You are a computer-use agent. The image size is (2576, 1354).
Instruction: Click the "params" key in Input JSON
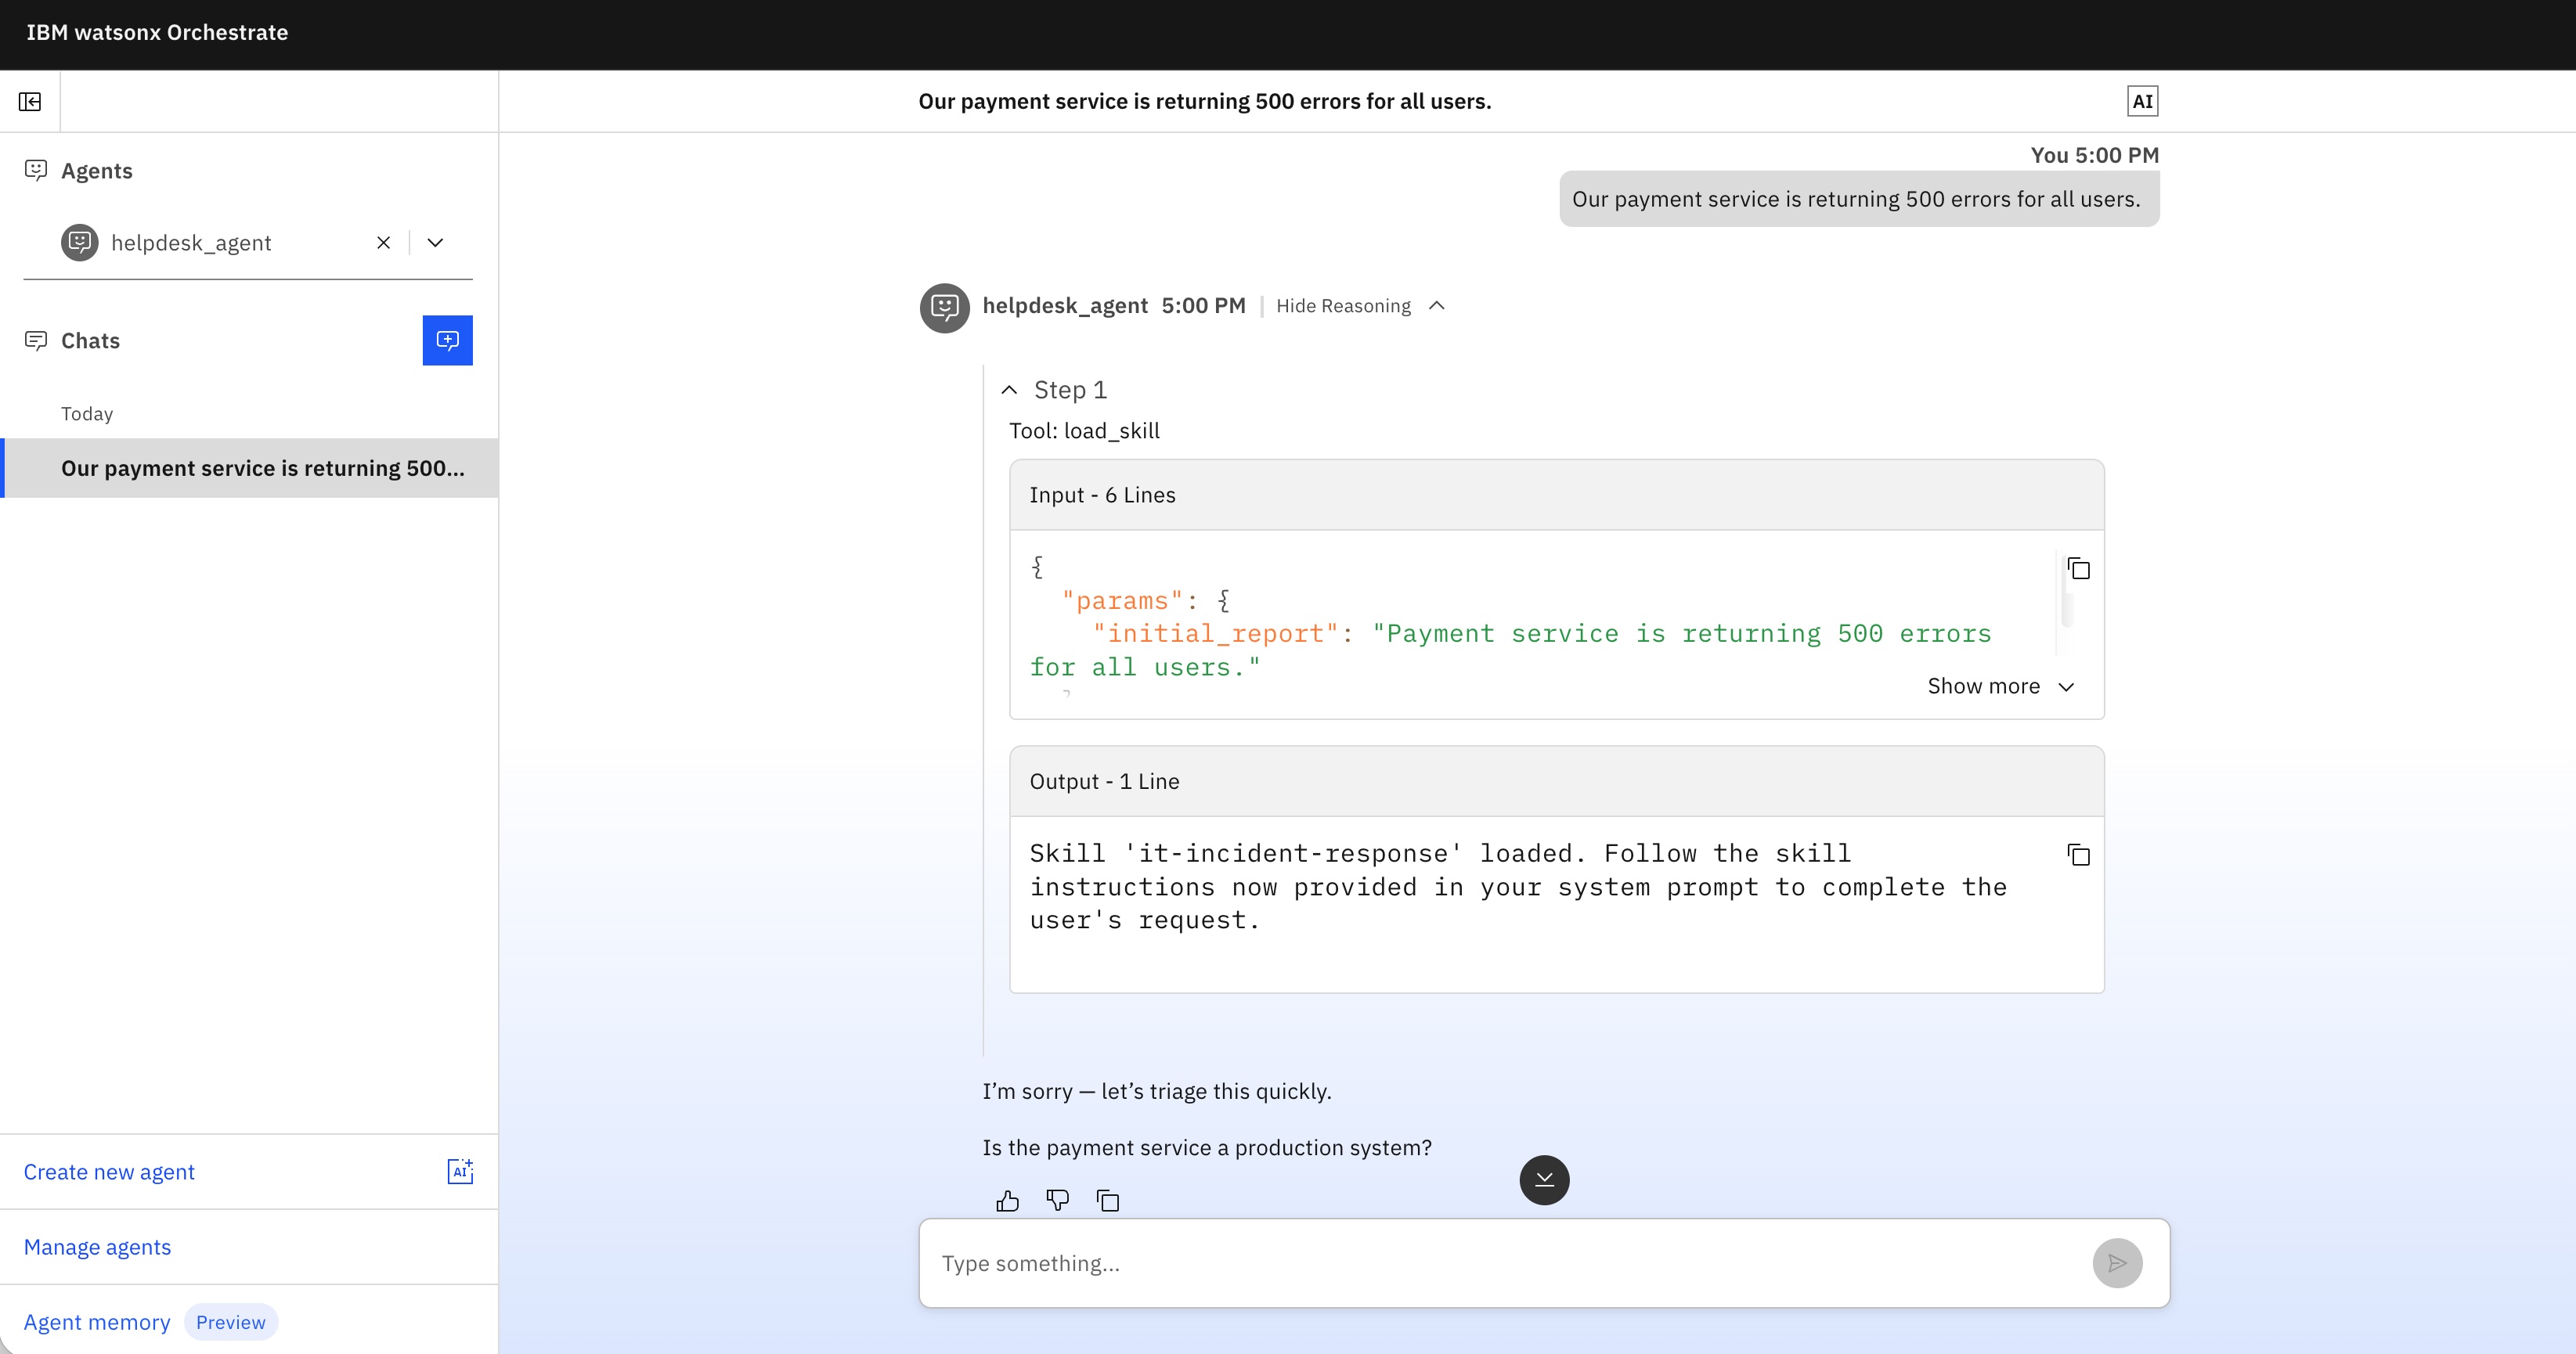1122,600
